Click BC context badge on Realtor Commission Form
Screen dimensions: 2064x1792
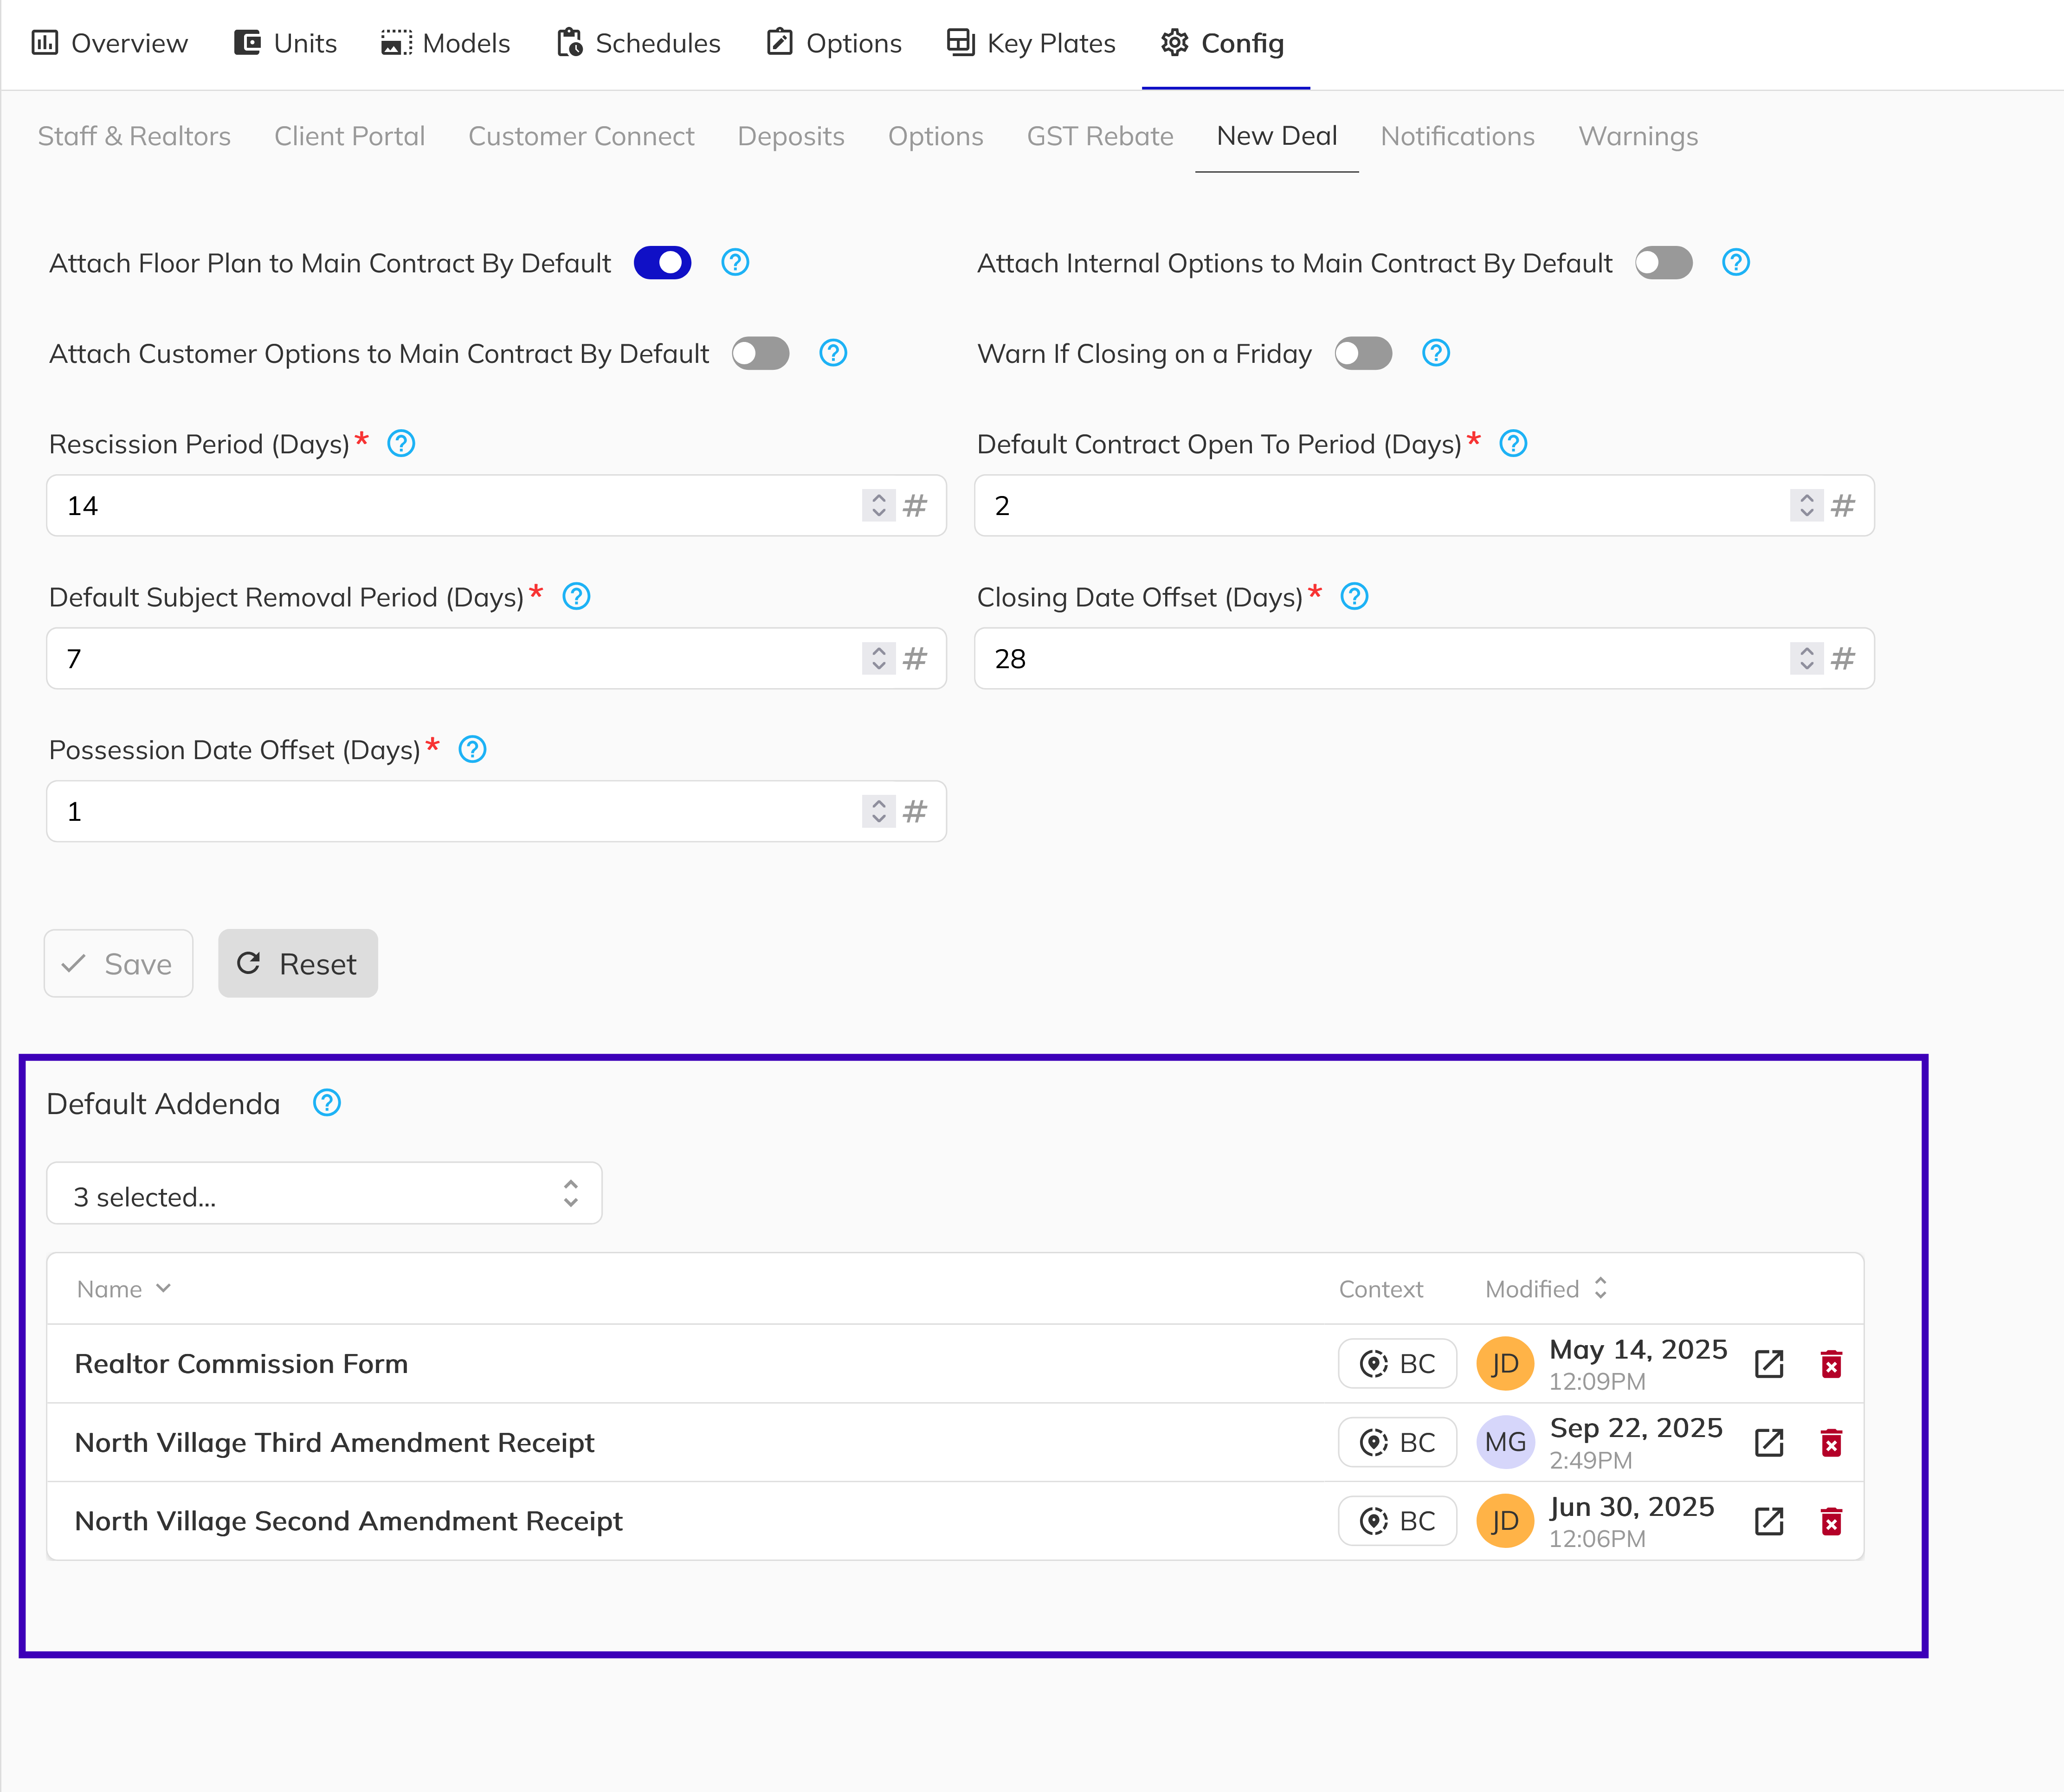1397,1364
